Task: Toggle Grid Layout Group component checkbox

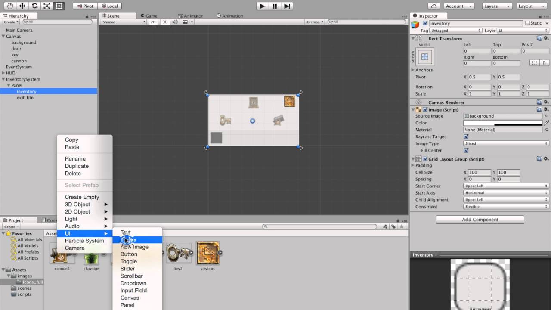Action: click(425, 159)
